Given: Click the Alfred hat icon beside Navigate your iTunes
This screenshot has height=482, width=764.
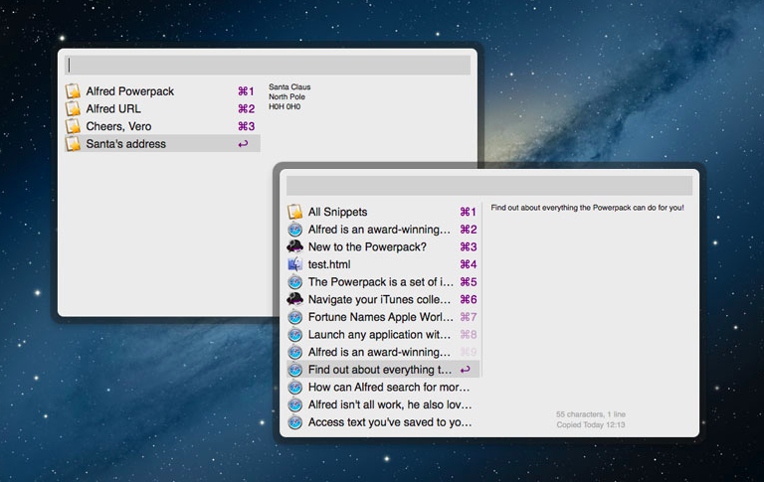Looking at the screenshot, I should (x=294, y=299).
